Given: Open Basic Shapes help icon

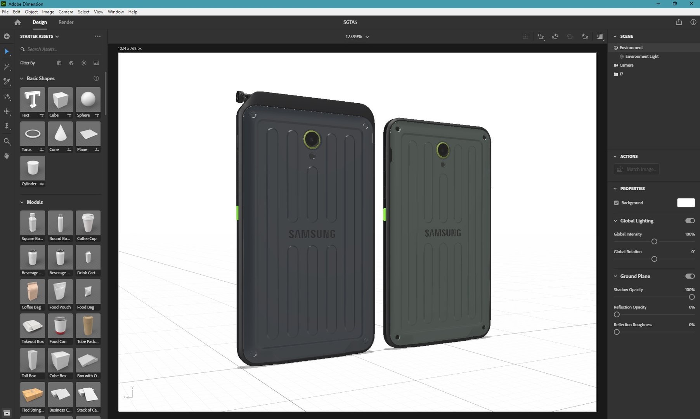Looking at the screenshot, I should 96,78.
